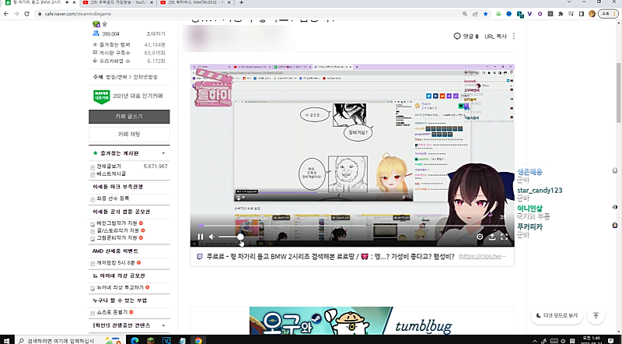Screen dimensions: 622x344
Task: Pause the video with the pause button
Action: (201, 237)
